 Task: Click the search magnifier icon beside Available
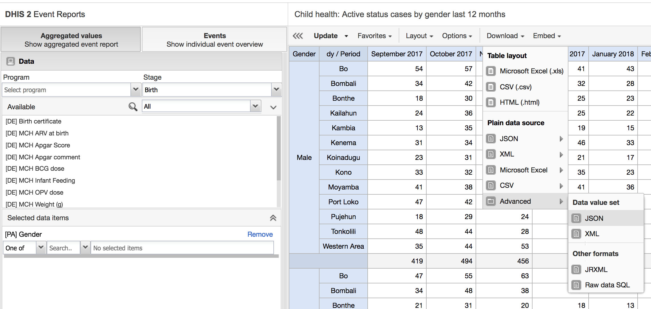(133, 107)
